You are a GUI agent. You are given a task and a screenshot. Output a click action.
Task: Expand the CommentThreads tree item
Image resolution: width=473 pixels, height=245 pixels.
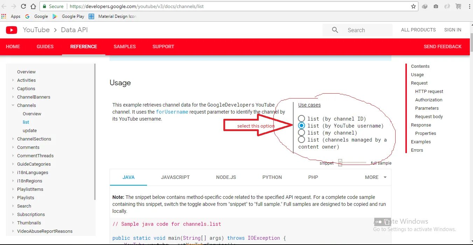point(13,156)
